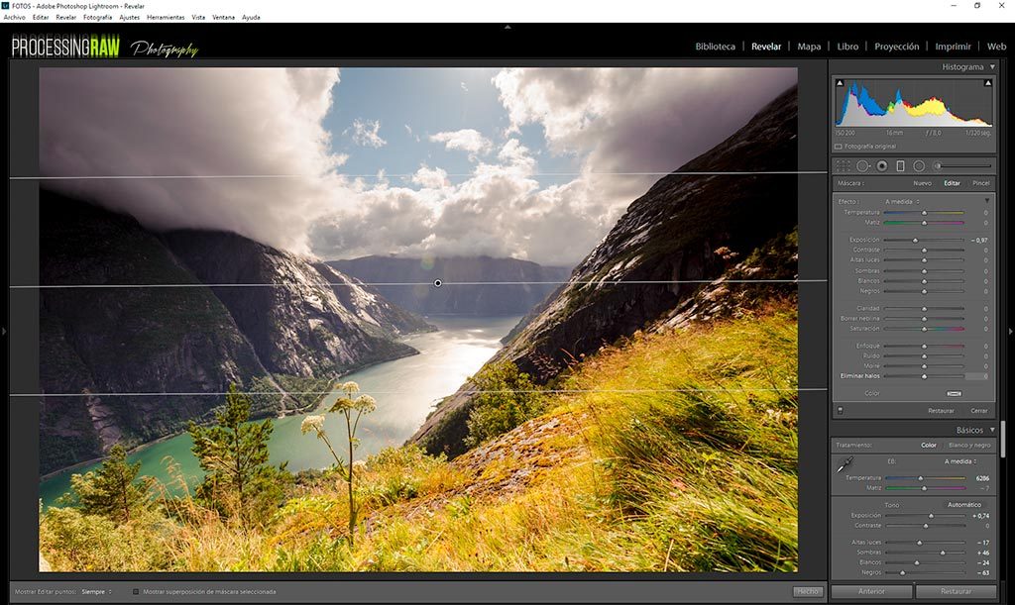Open the Herramientas menu
The height and width of the screenshot is (605, 1015).
(166, 18)
